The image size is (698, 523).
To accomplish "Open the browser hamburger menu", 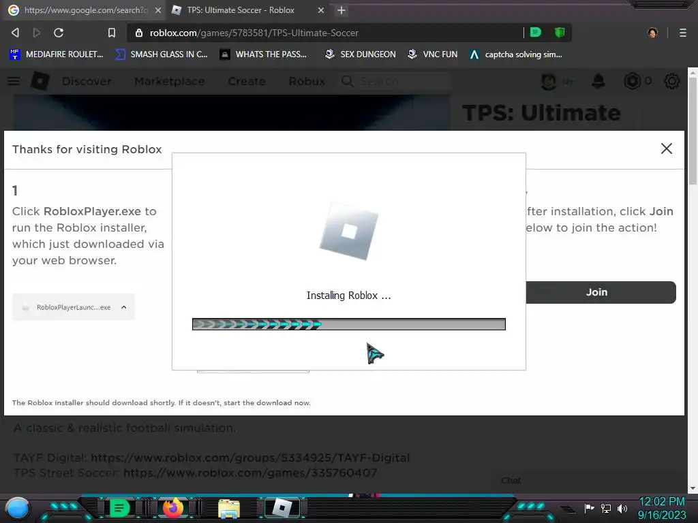I will [x=682, y=33].
